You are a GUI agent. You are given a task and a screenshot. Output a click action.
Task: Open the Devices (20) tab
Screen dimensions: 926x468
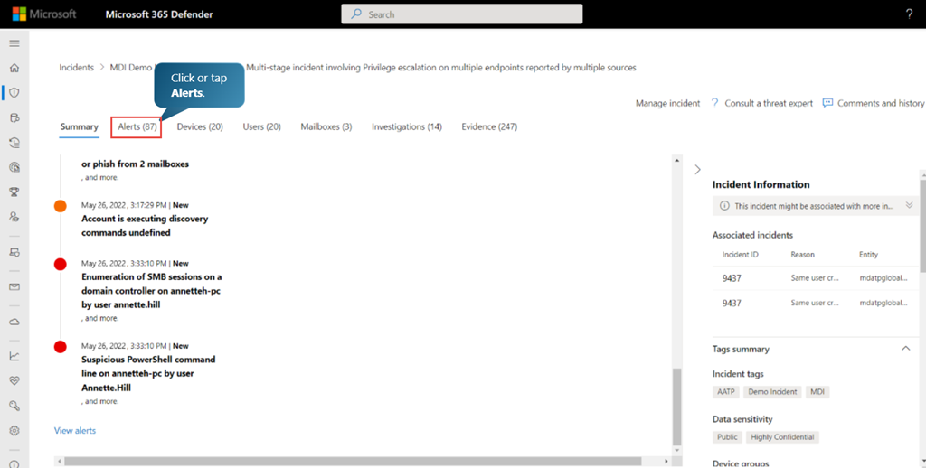[200, 126]
